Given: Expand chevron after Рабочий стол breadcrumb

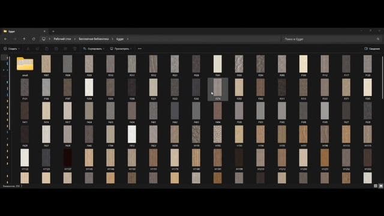Looking at the screenshot, I should 74,39.
